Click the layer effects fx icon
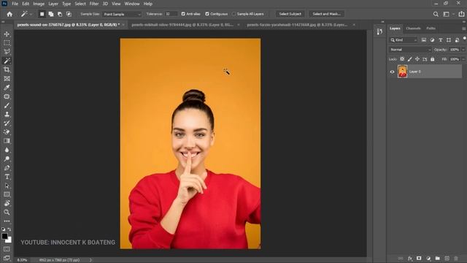Viewport: 467px width, 263px height. click(410, 258)
